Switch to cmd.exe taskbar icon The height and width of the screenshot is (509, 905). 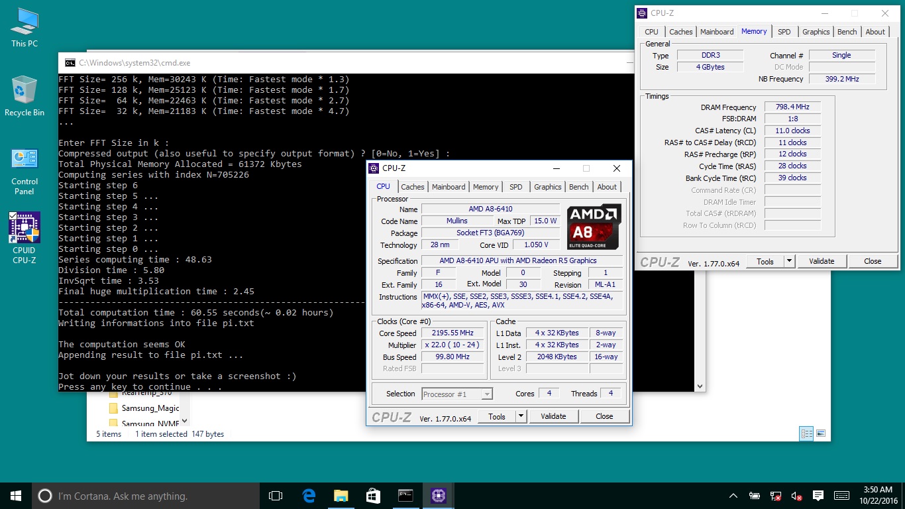point(406,496)
